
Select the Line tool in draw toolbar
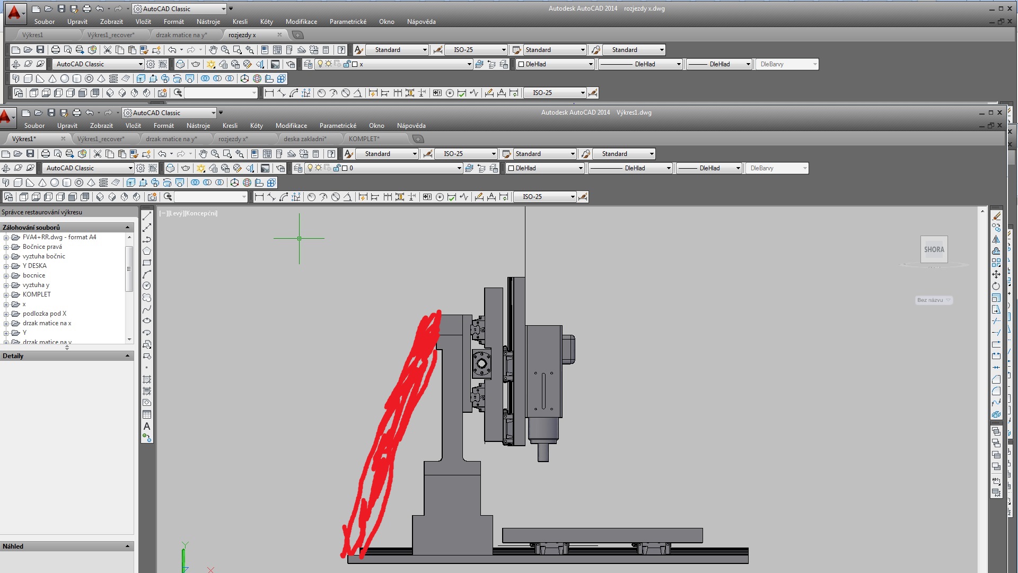147,216
